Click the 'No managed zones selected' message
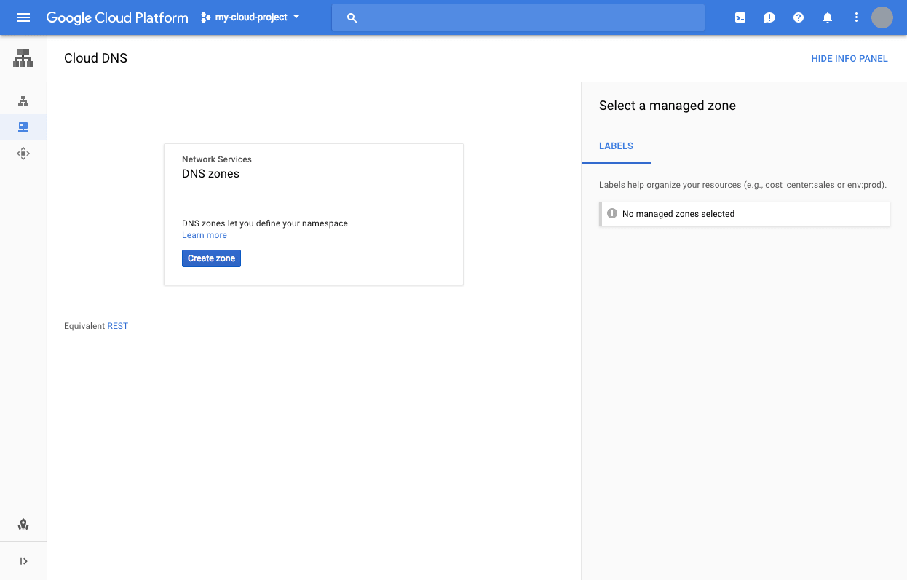The height and width of the screenshot is (580, 907). tap(678, 214)
